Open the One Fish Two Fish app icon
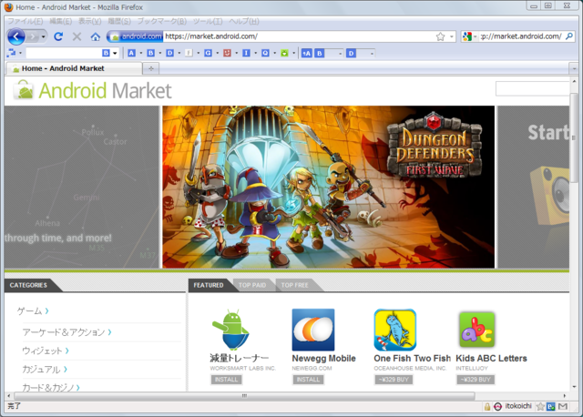The image size is (583, 417). point(394,330)
